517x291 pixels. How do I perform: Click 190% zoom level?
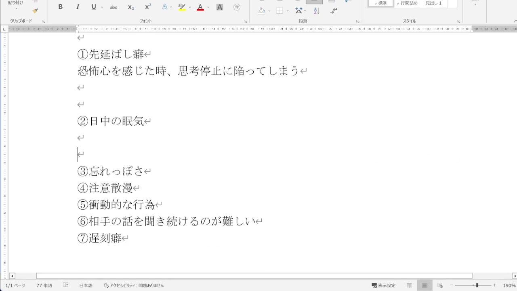[x=509, y=285]
